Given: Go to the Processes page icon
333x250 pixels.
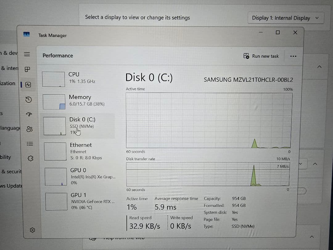Looking at the screenshot, I should pos(27,69).
